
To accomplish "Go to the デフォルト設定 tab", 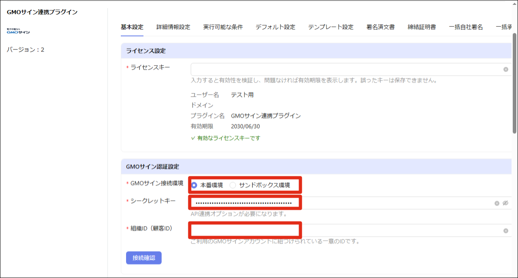I will tap(275, 27).
